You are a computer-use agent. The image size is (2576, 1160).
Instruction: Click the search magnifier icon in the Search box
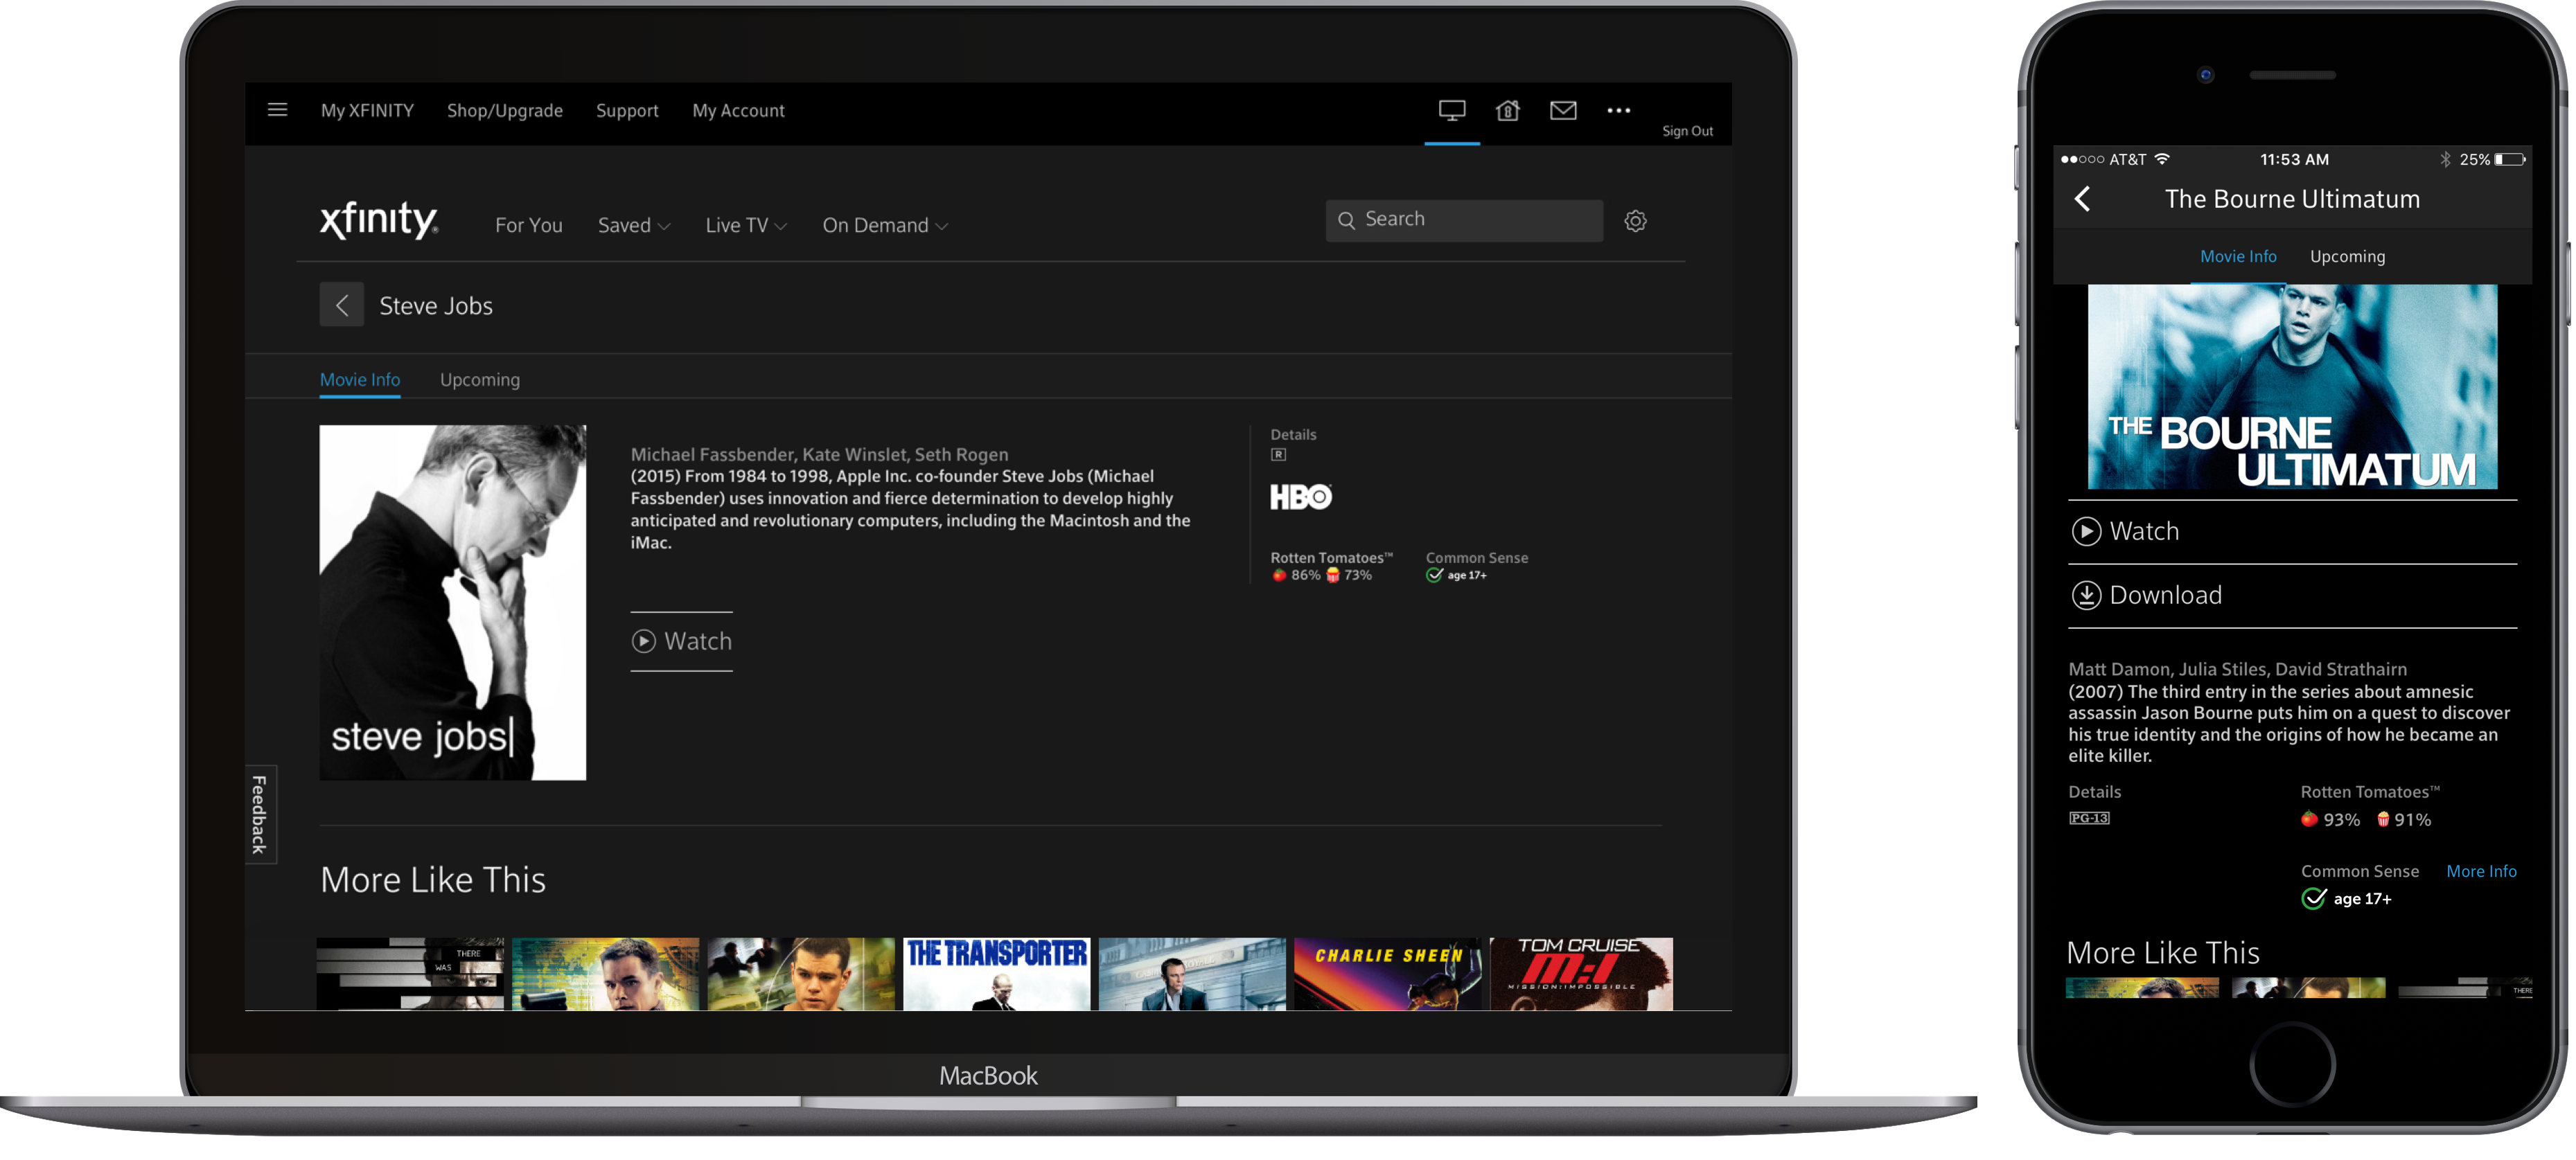[x=1346, y=220]
